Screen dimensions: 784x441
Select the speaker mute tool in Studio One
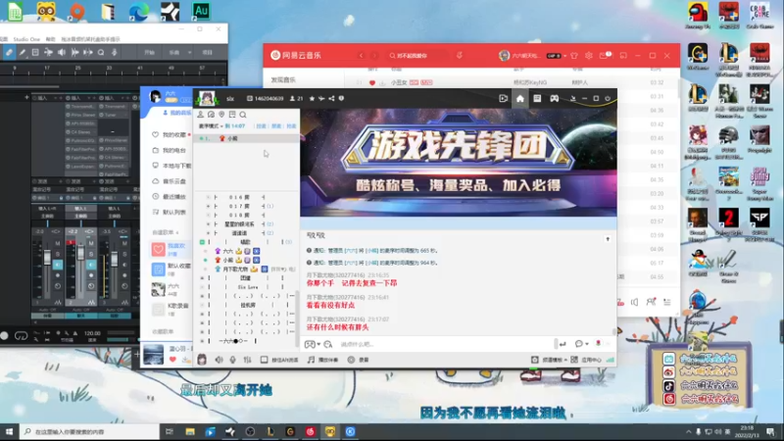62,52
